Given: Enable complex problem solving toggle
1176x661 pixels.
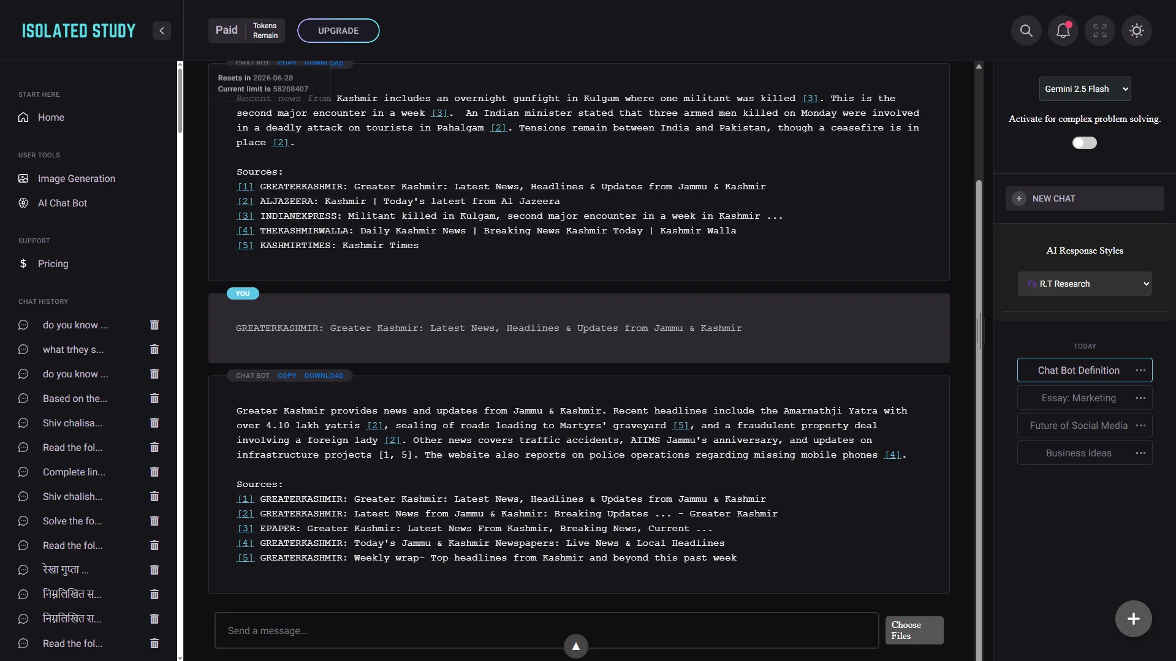Looking at the screenshot, I should click(1085, 143).
